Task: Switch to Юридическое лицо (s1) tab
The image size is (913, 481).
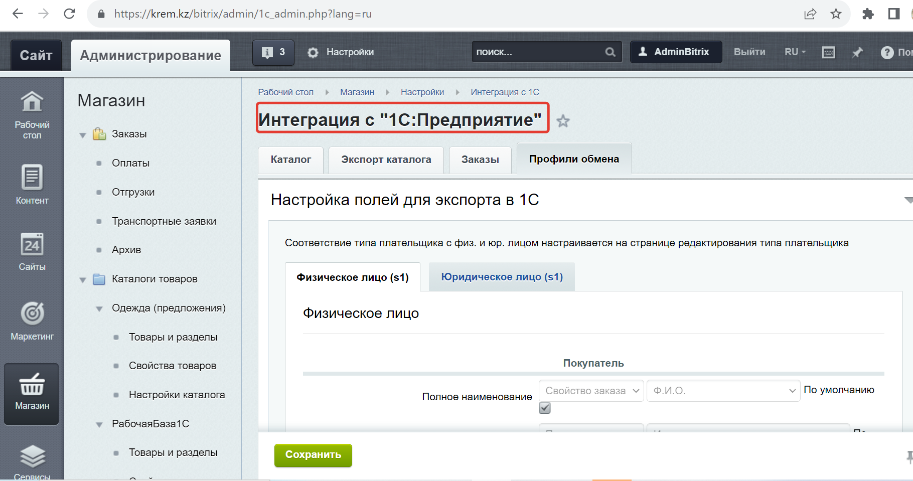Action: click(x=502, y=277)
